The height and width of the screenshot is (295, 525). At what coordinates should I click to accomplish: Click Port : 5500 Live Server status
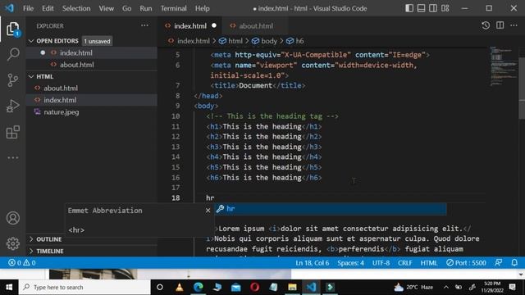[x=466, y=263]
